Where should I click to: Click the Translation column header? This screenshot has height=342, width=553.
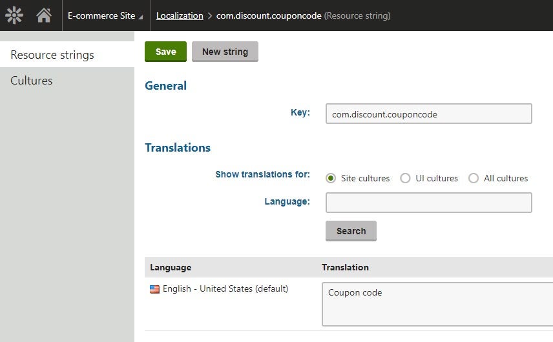pos(345,267)
